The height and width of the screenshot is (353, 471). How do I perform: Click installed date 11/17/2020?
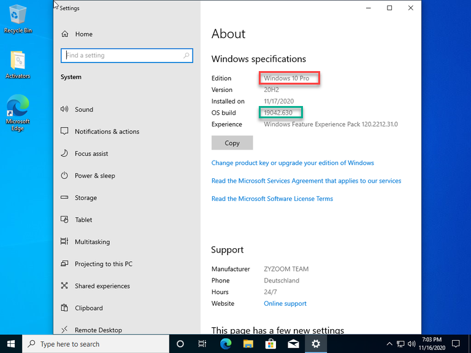click(x=279, y=101)
